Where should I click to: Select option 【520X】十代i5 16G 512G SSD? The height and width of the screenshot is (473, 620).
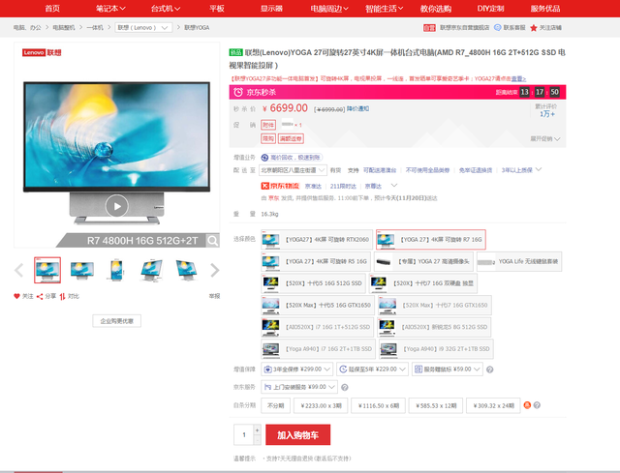click(313, 283)
